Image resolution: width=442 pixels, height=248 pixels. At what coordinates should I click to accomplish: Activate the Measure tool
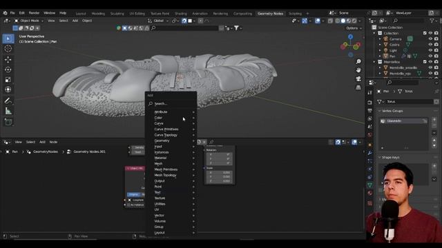click(x=8, y=111)
